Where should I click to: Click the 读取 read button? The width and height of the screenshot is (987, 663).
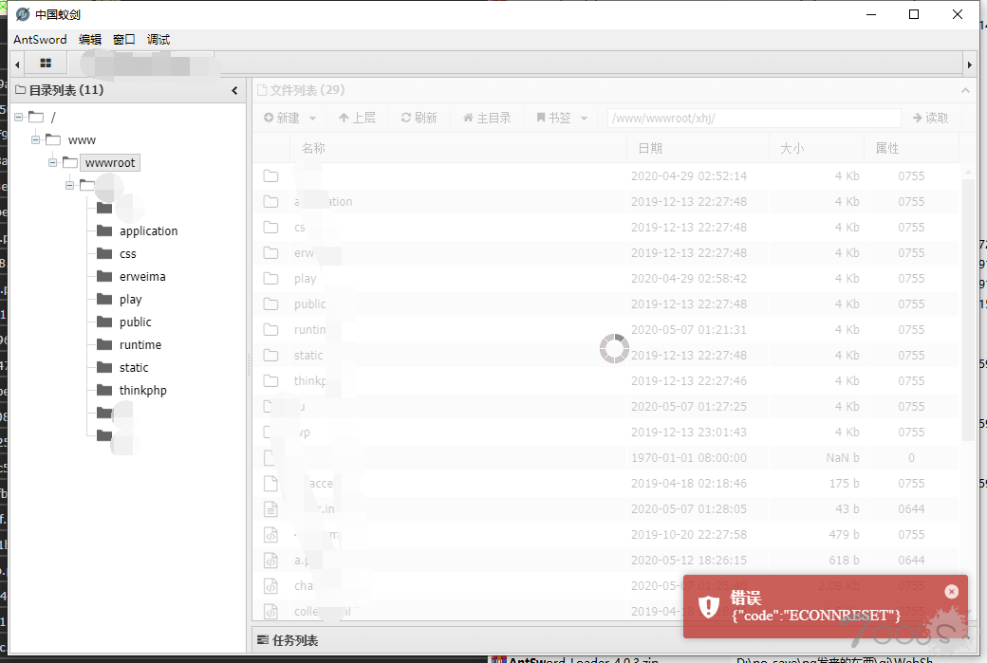pos(930,118)
